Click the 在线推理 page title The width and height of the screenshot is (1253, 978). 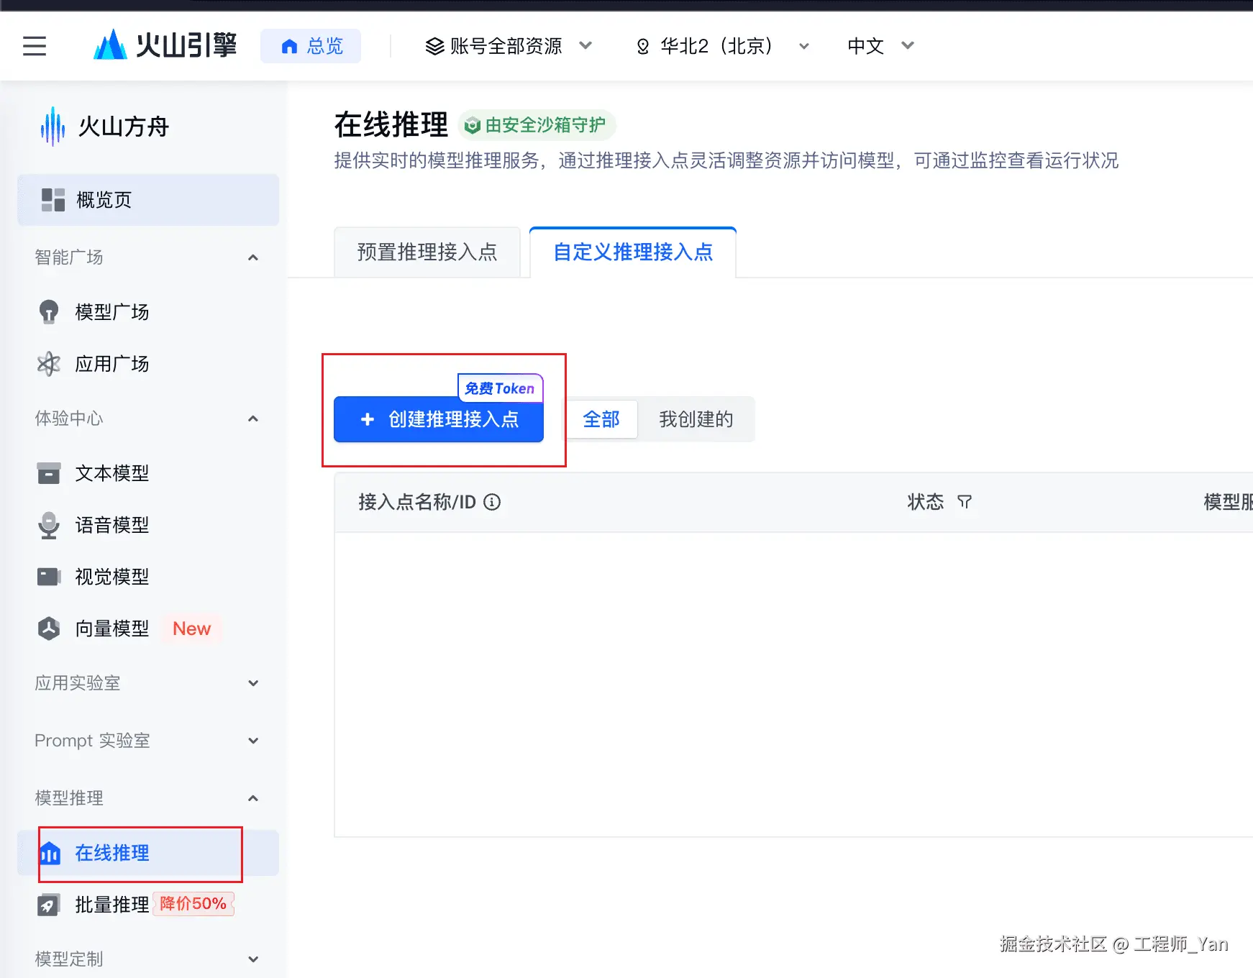(x=391, y=125)
